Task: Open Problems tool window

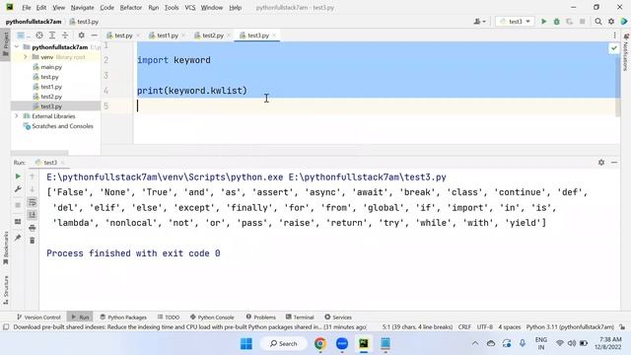Action: (x=260, y=318)
